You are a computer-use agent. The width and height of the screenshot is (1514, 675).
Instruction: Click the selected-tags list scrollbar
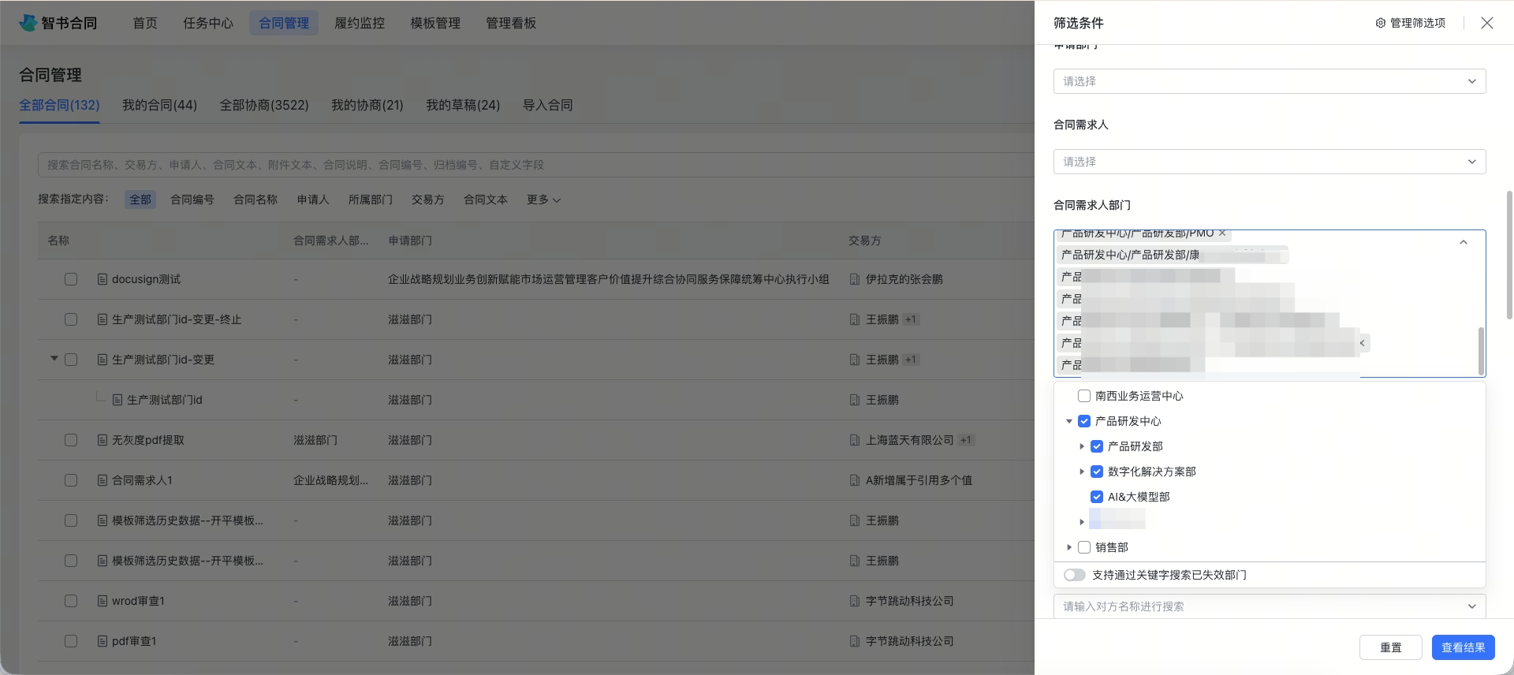coord(1481,351)
